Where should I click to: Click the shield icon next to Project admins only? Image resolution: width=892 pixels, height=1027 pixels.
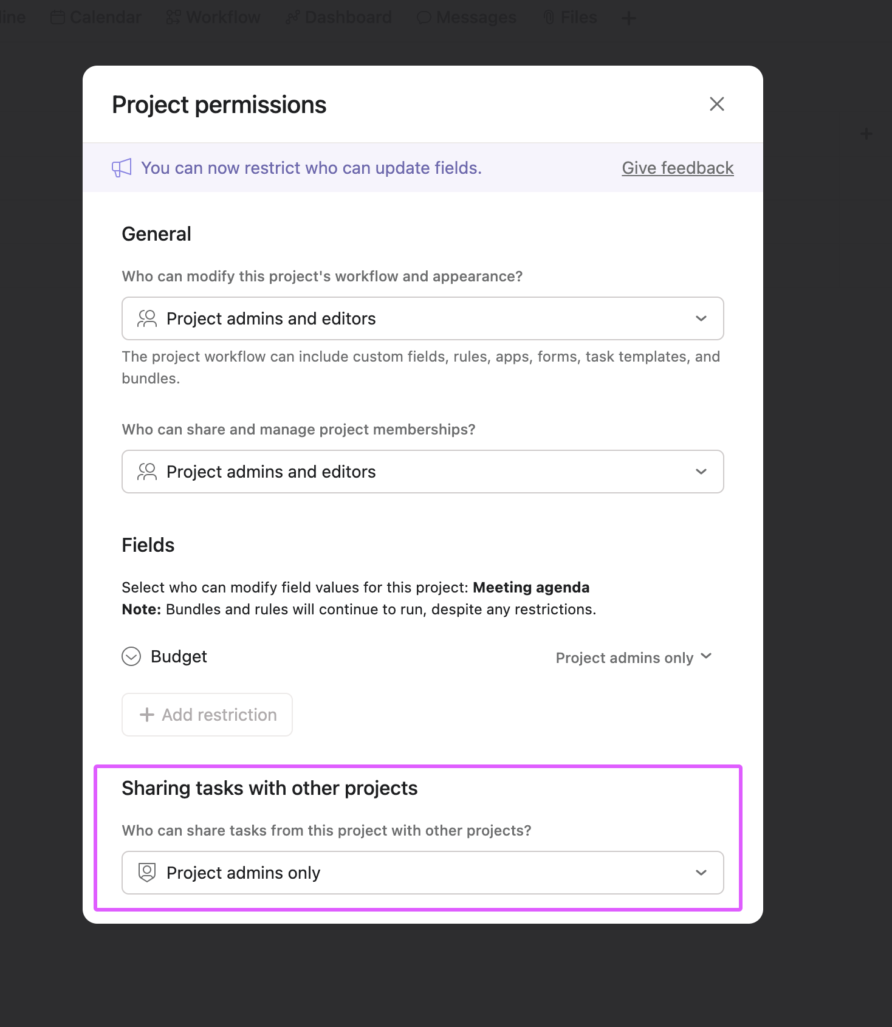tap(146, 873)
